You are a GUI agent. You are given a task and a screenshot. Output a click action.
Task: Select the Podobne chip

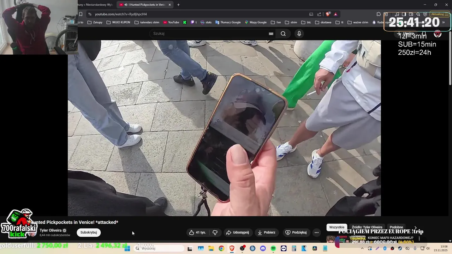[396, 227]
